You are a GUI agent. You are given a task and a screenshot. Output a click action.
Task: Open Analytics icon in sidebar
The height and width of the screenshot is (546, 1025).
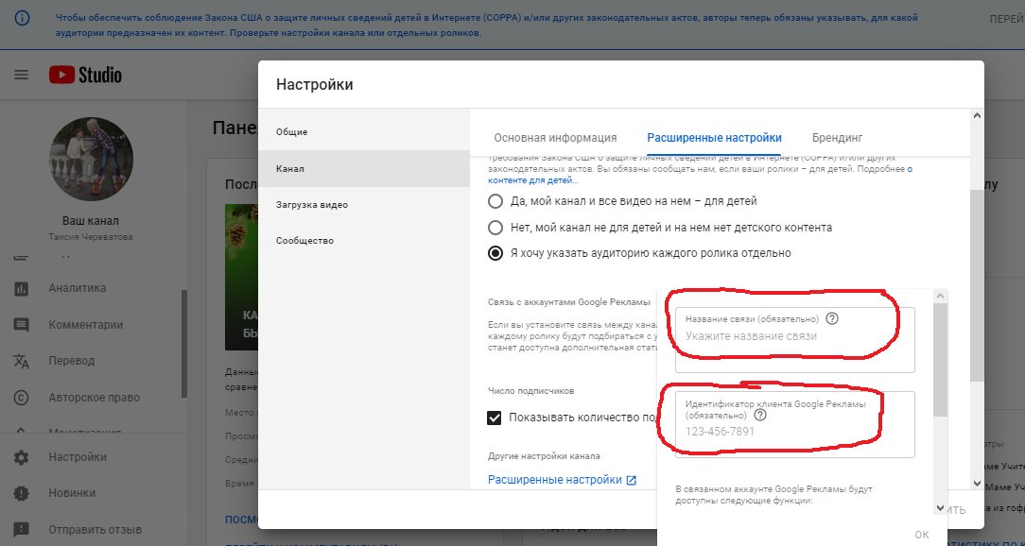(22, 288)
